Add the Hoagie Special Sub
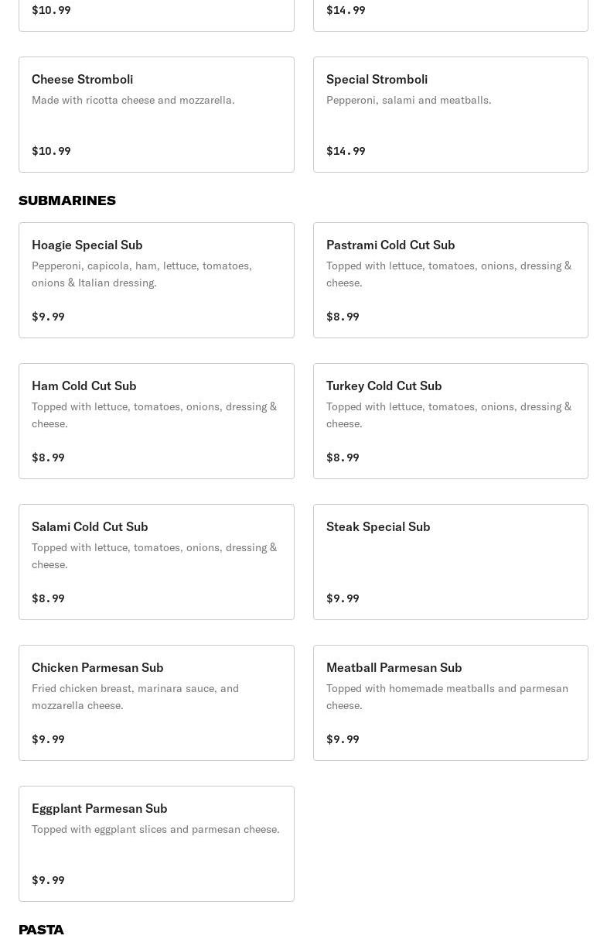 click(x=156, y=280)
